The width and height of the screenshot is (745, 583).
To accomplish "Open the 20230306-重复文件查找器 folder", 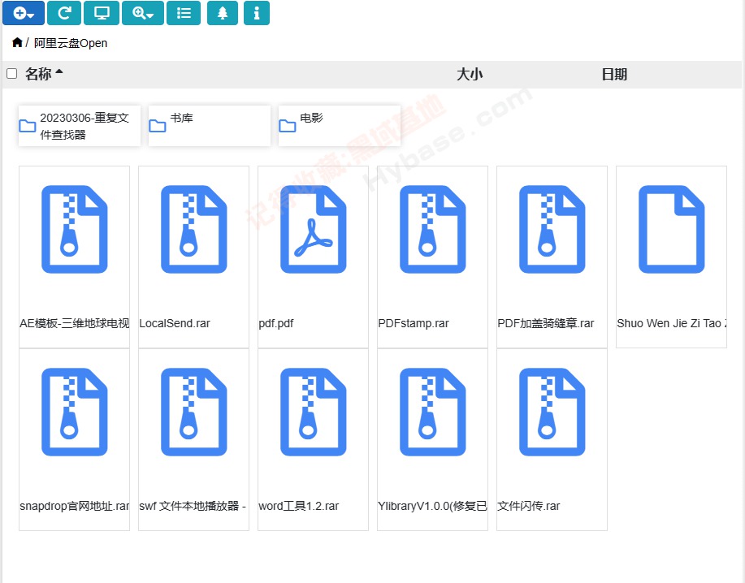I will pos(80,126).
